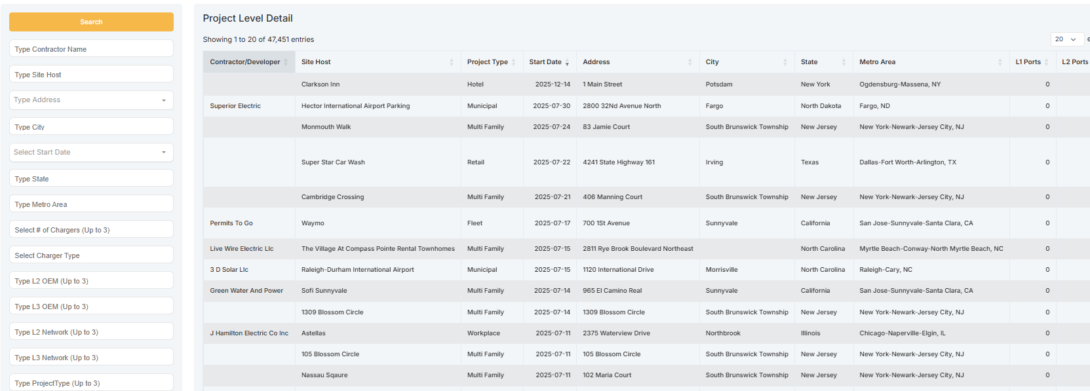The height and width of the screenshot is (391, 1090).
Task: Open the Type Address dropdown
Action: click(x=91, y=100)
